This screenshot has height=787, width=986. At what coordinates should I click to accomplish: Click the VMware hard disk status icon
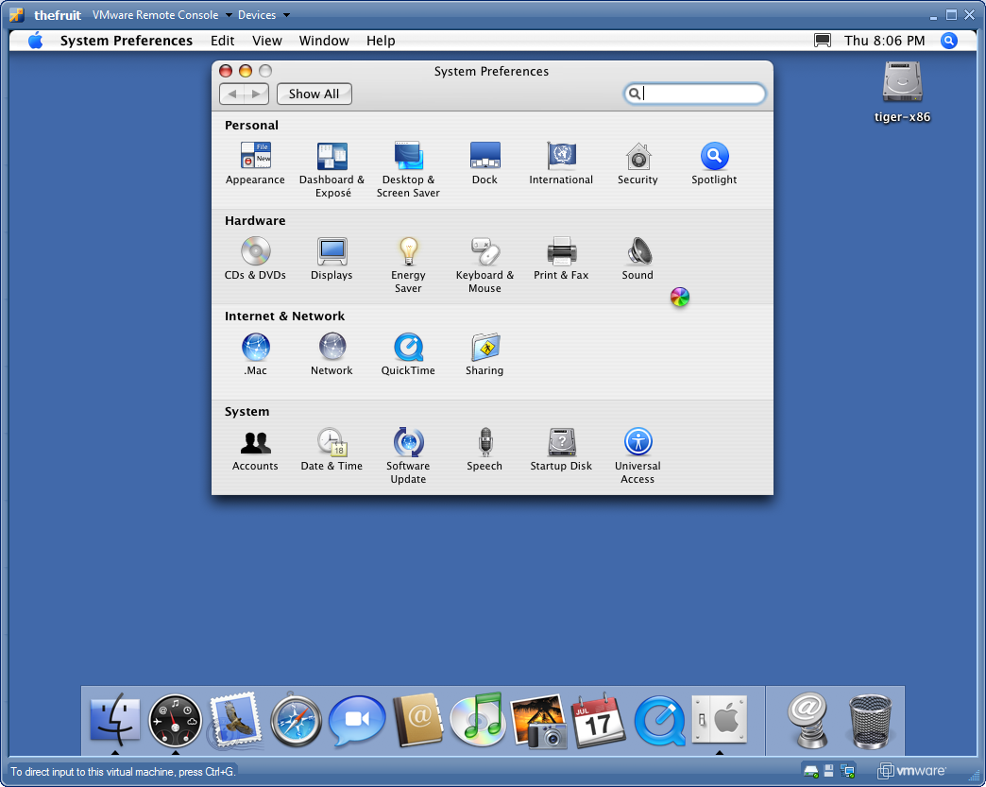coord(810,771)
